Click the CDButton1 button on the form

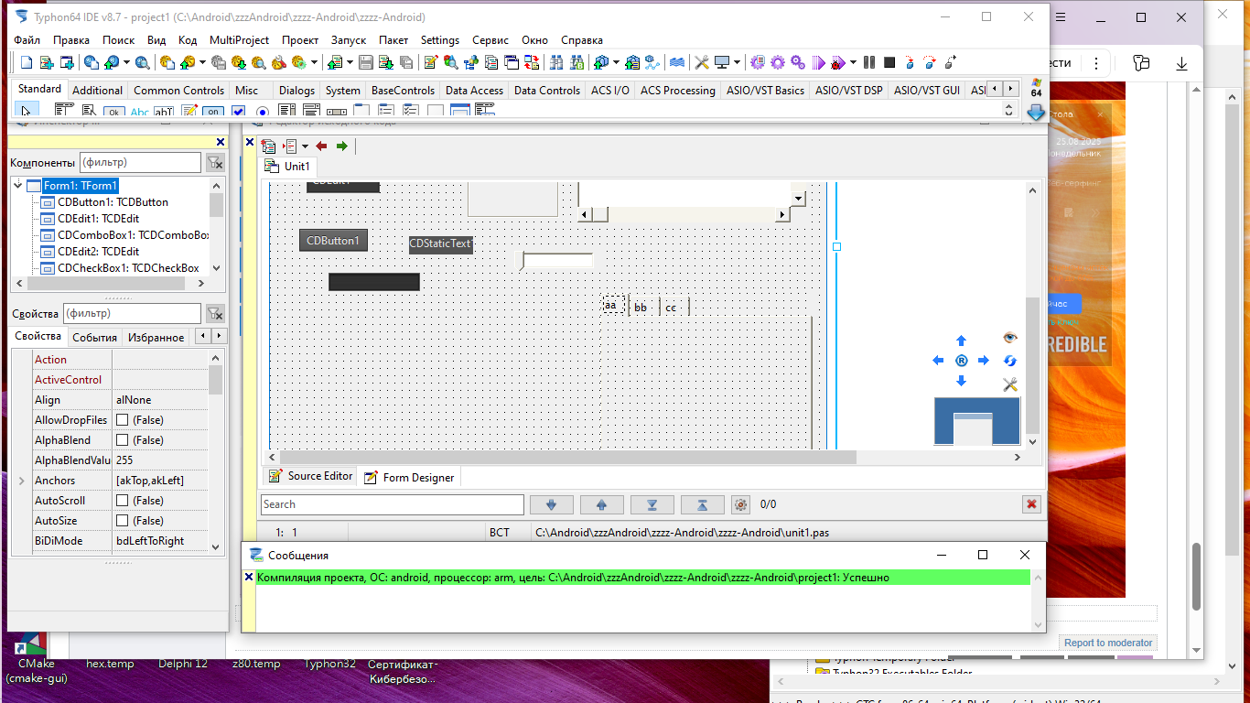(x=333, y=241)
